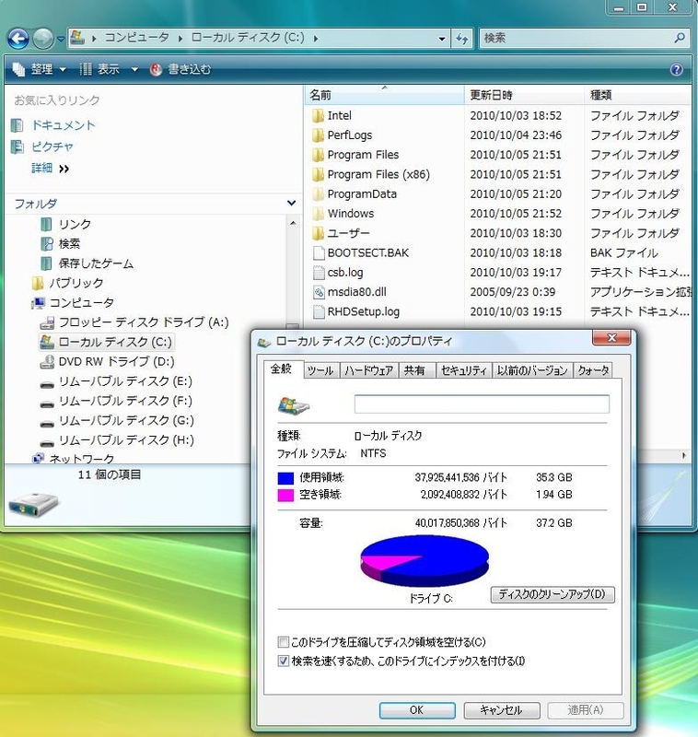Click the blue 使用領域 color swatch

(285, 478)
